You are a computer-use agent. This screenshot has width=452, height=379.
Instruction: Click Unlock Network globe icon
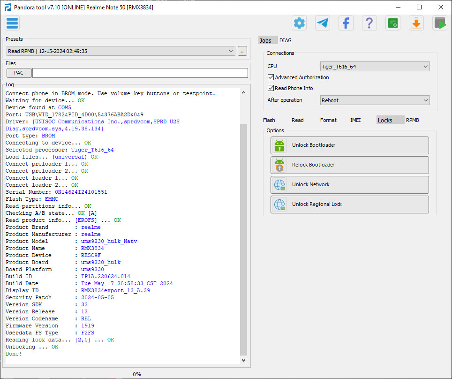point(279,185)
